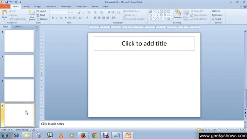247x139 pixels.
Task: Switch to the Review tab
Action: 95,7
